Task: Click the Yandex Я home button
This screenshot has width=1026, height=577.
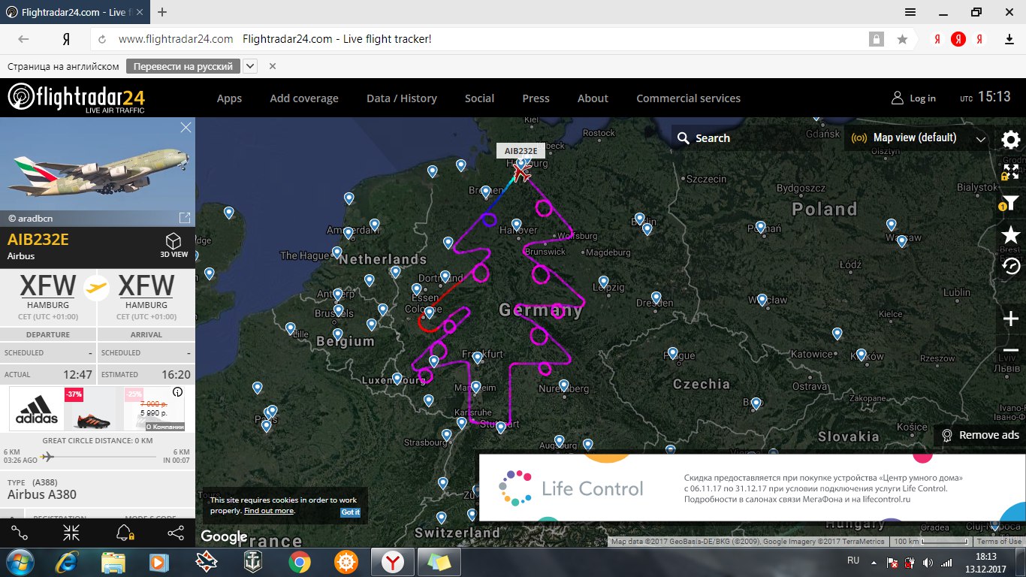Action: point(66,40)
